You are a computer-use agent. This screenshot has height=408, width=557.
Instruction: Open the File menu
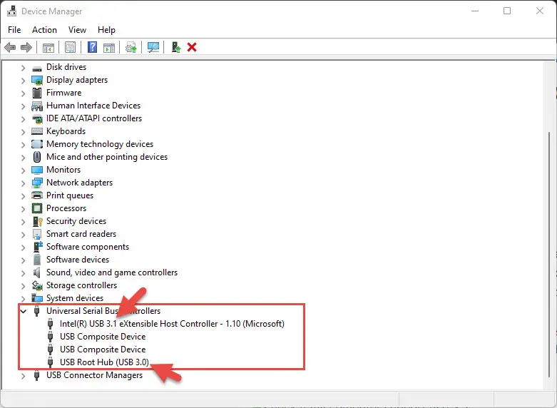point(14,30)
